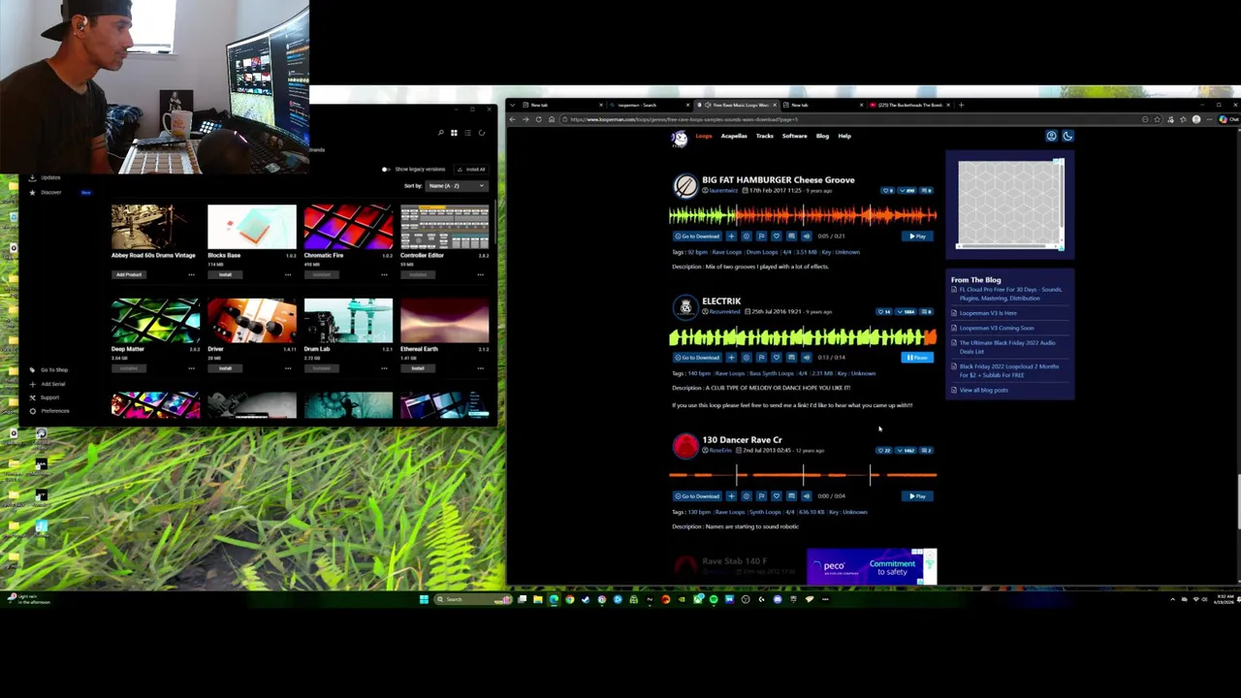The image size is (1241, 698).
Task: Click the heart icon under 130 Dancer Rave Cr
Action: pyautogui.click(x=776, y=495)
